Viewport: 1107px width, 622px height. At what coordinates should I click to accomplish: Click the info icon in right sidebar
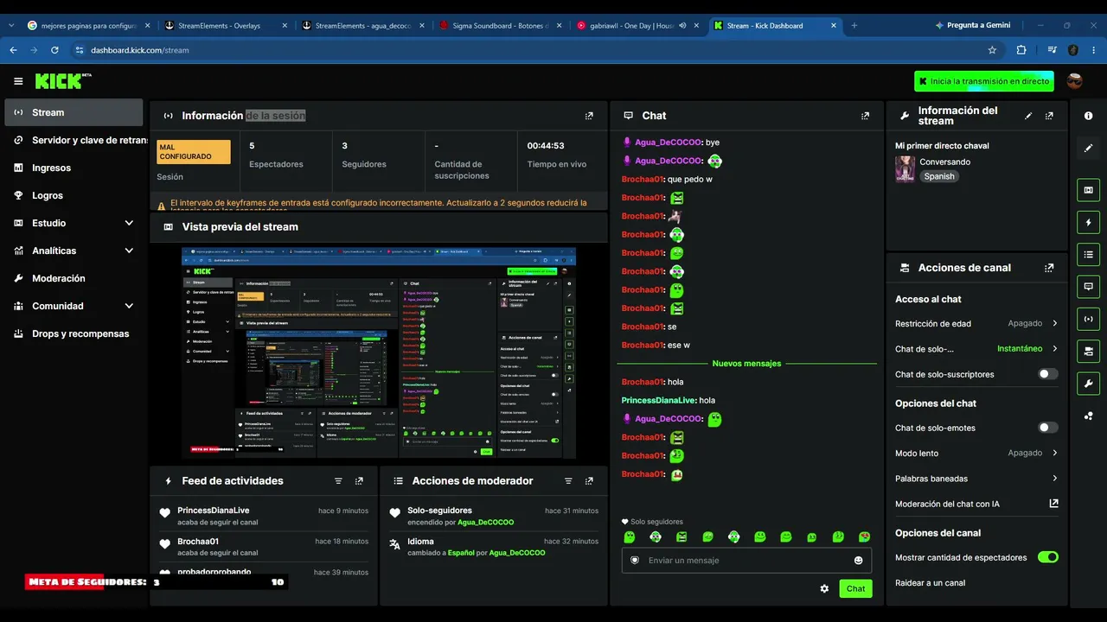point(1088,116)
